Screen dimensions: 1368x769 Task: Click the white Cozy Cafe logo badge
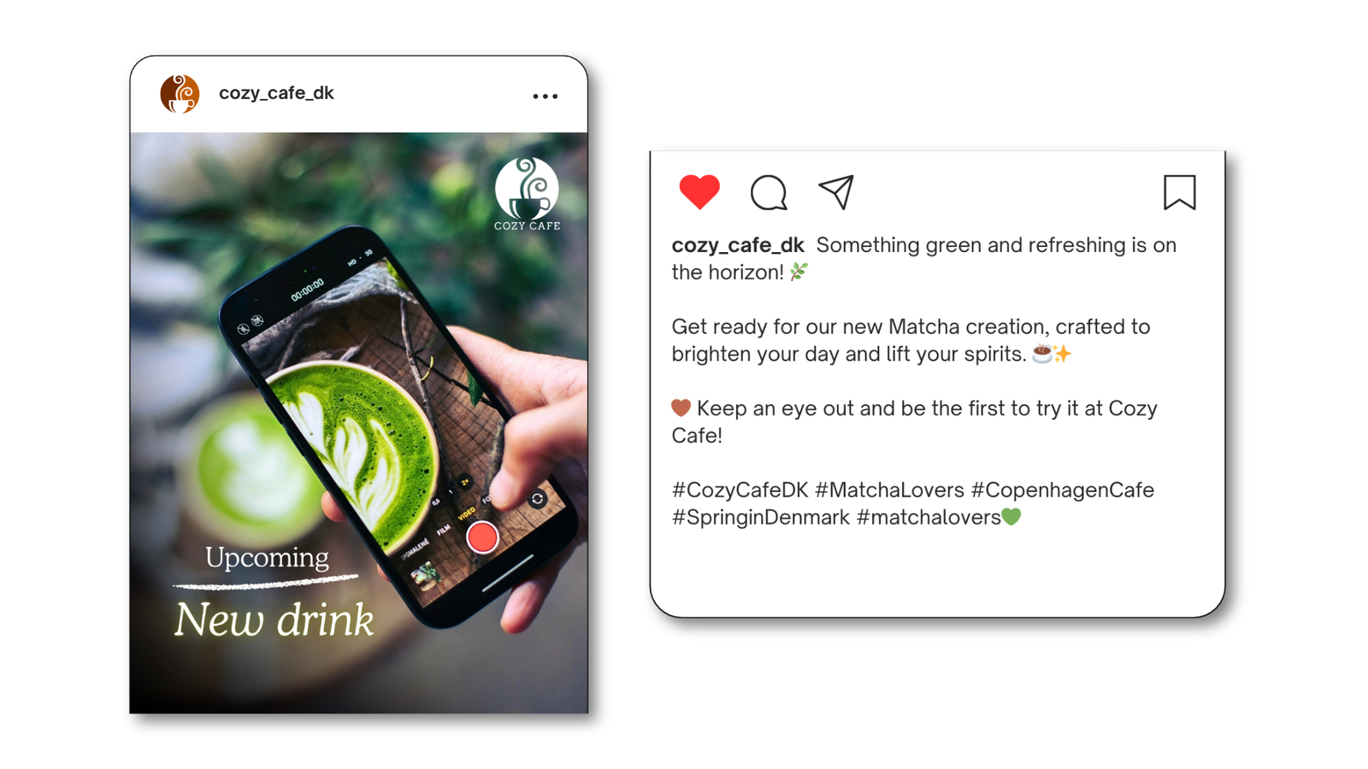527,194
